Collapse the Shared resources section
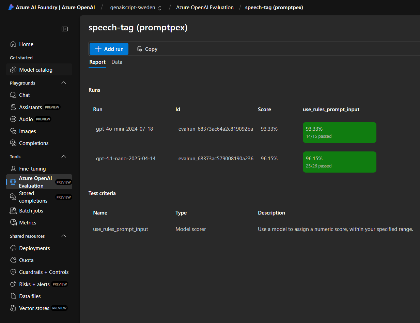The image size is (420, 323). point(63,236)
